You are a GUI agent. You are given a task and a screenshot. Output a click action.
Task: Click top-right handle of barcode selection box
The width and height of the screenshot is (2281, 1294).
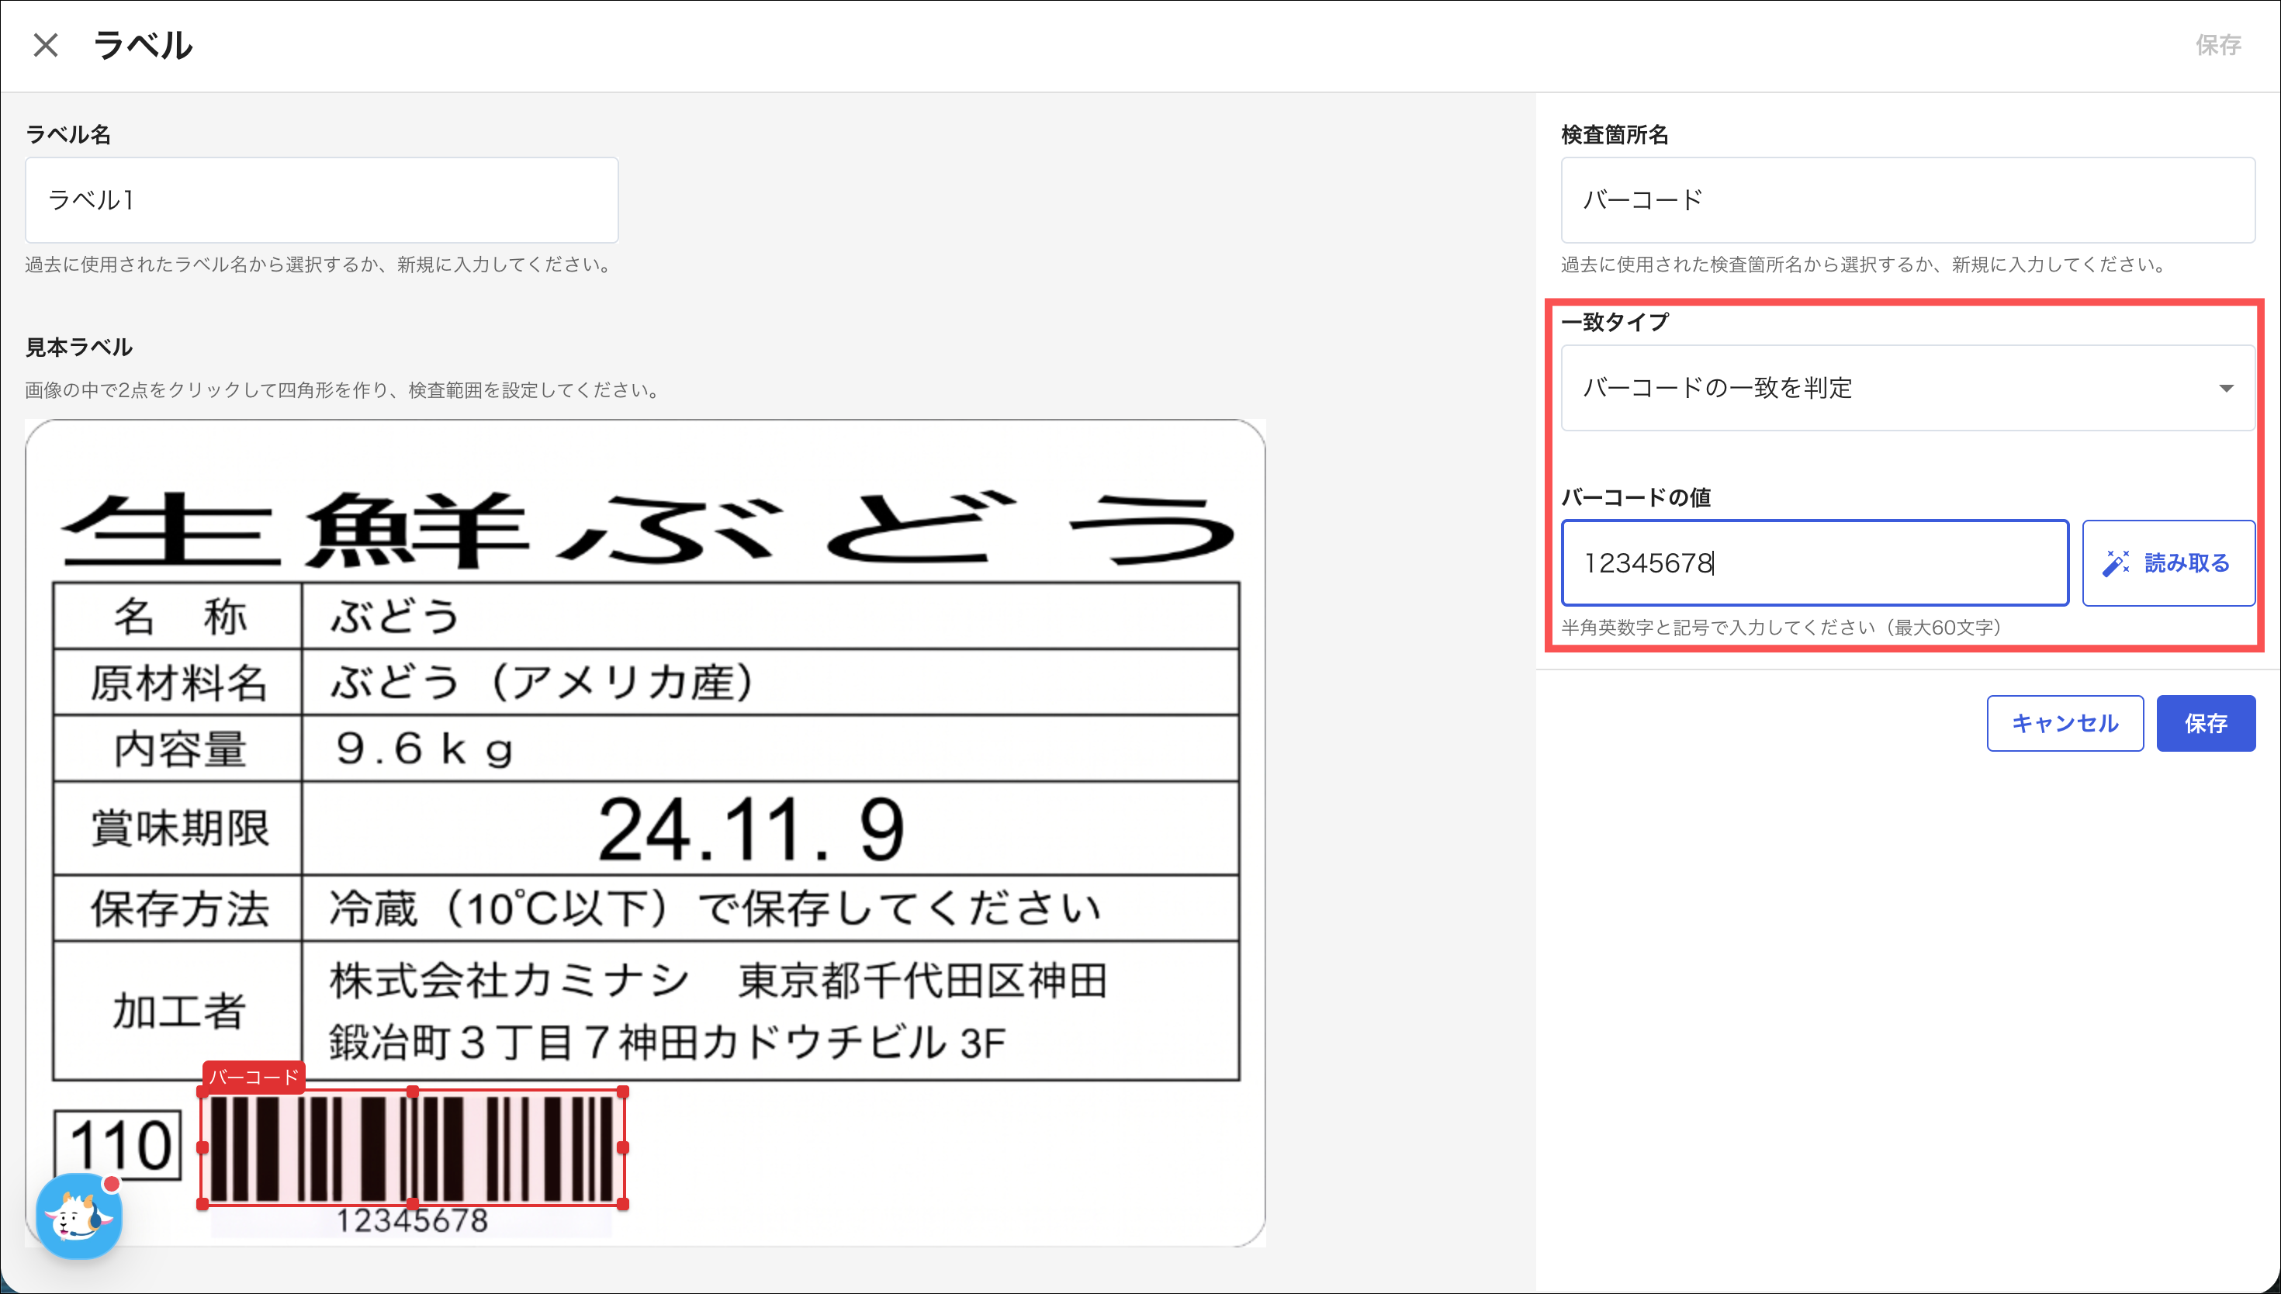[623, 1092]
